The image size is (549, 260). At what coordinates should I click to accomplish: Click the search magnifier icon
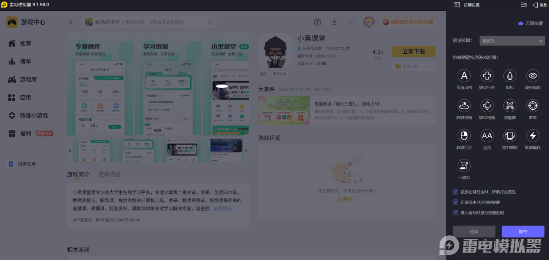click(210, 22)
